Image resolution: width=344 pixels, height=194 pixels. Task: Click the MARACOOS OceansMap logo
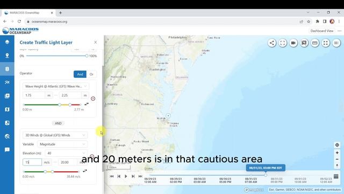tap(20, 31)
